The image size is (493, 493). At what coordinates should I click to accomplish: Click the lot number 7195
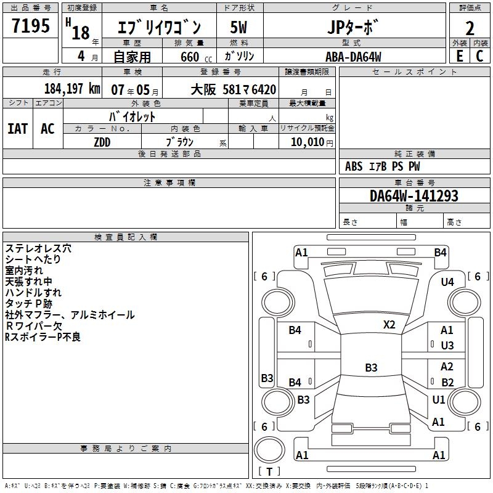(31, 28)
